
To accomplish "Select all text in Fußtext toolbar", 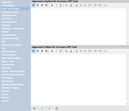I will 90,51.
